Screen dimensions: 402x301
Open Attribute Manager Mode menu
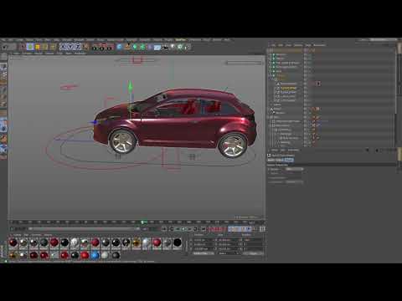[275, 150]
